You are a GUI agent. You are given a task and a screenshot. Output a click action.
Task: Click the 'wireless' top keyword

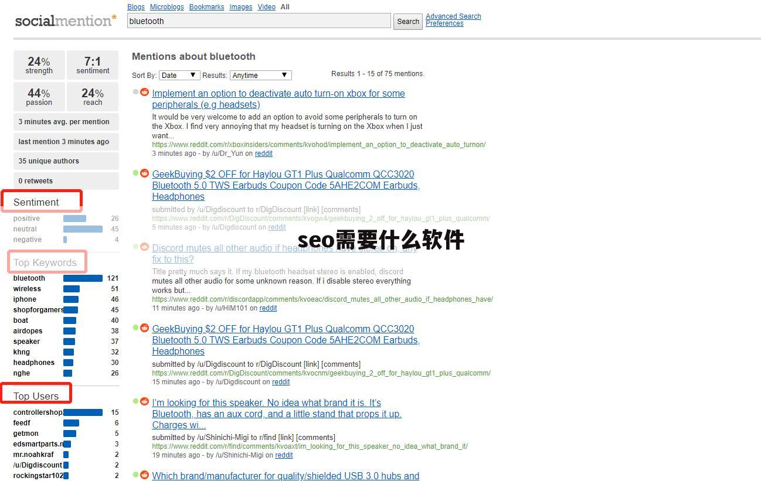click(x=27, y=289)
